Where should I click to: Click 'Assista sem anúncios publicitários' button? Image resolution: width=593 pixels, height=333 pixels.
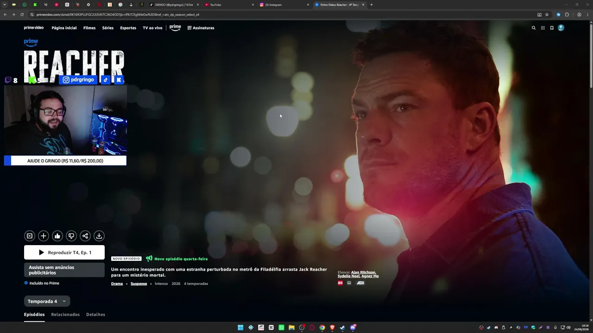pyautogui.click(x=64, y=270)
